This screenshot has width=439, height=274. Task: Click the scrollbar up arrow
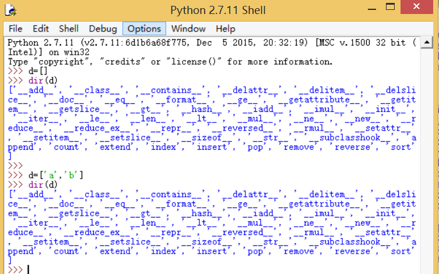tap(427, 42)
